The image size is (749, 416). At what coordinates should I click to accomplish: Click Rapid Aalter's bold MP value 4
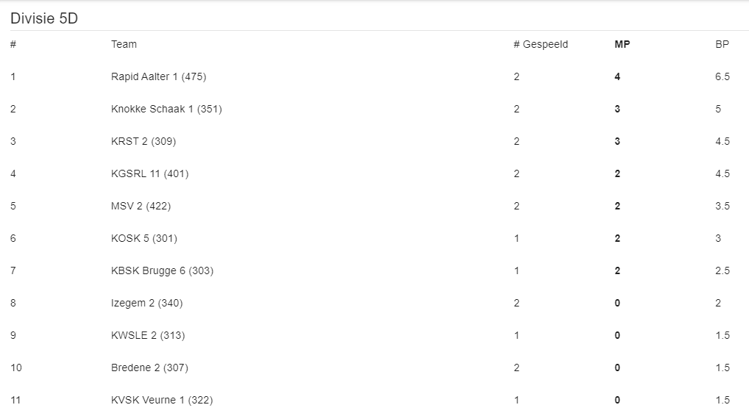pyautogui.click(x=617, y=77)
